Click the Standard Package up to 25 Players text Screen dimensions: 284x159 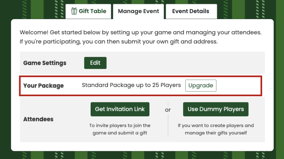coord(131,85)
